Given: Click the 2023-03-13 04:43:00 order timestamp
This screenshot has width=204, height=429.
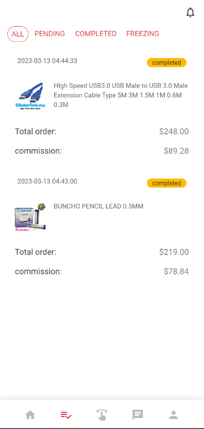Looking at the screenshot, I should 47,181.
